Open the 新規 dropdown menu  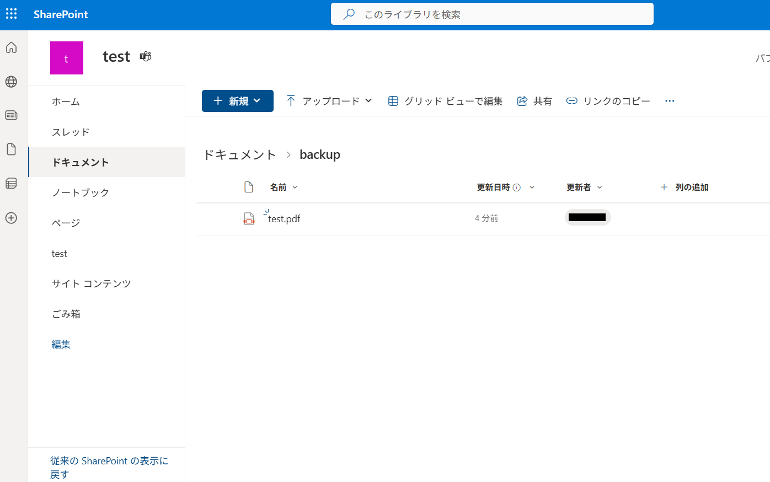click(237, 101)
